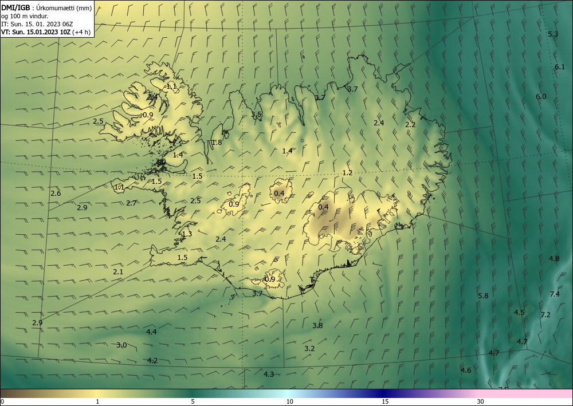The image size is (573, 406).
Task: Click the 4.4 value on the map
Action: click(151, 332)
